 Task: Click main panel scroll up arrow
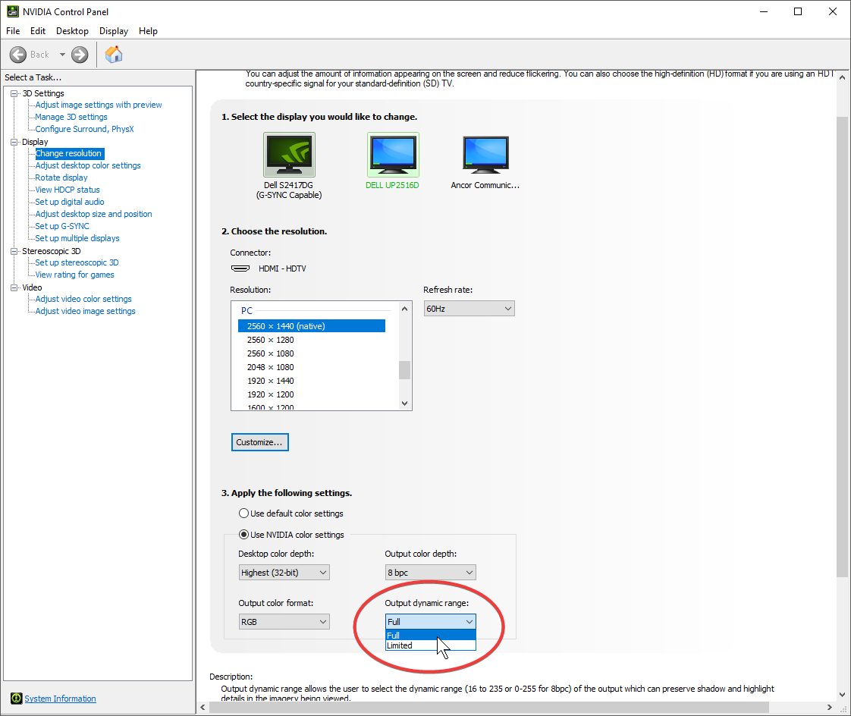pyautogui.click(x=842, y=77)
